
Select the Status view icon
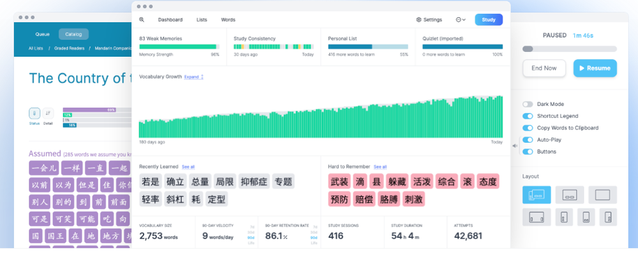[x=34, y=114]
